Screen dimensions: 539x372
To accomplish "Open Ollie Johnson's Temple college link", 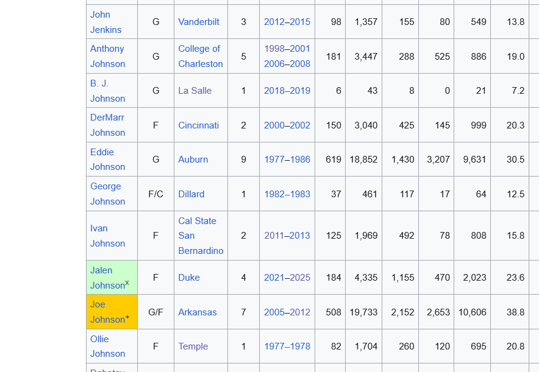I will 193,346.
